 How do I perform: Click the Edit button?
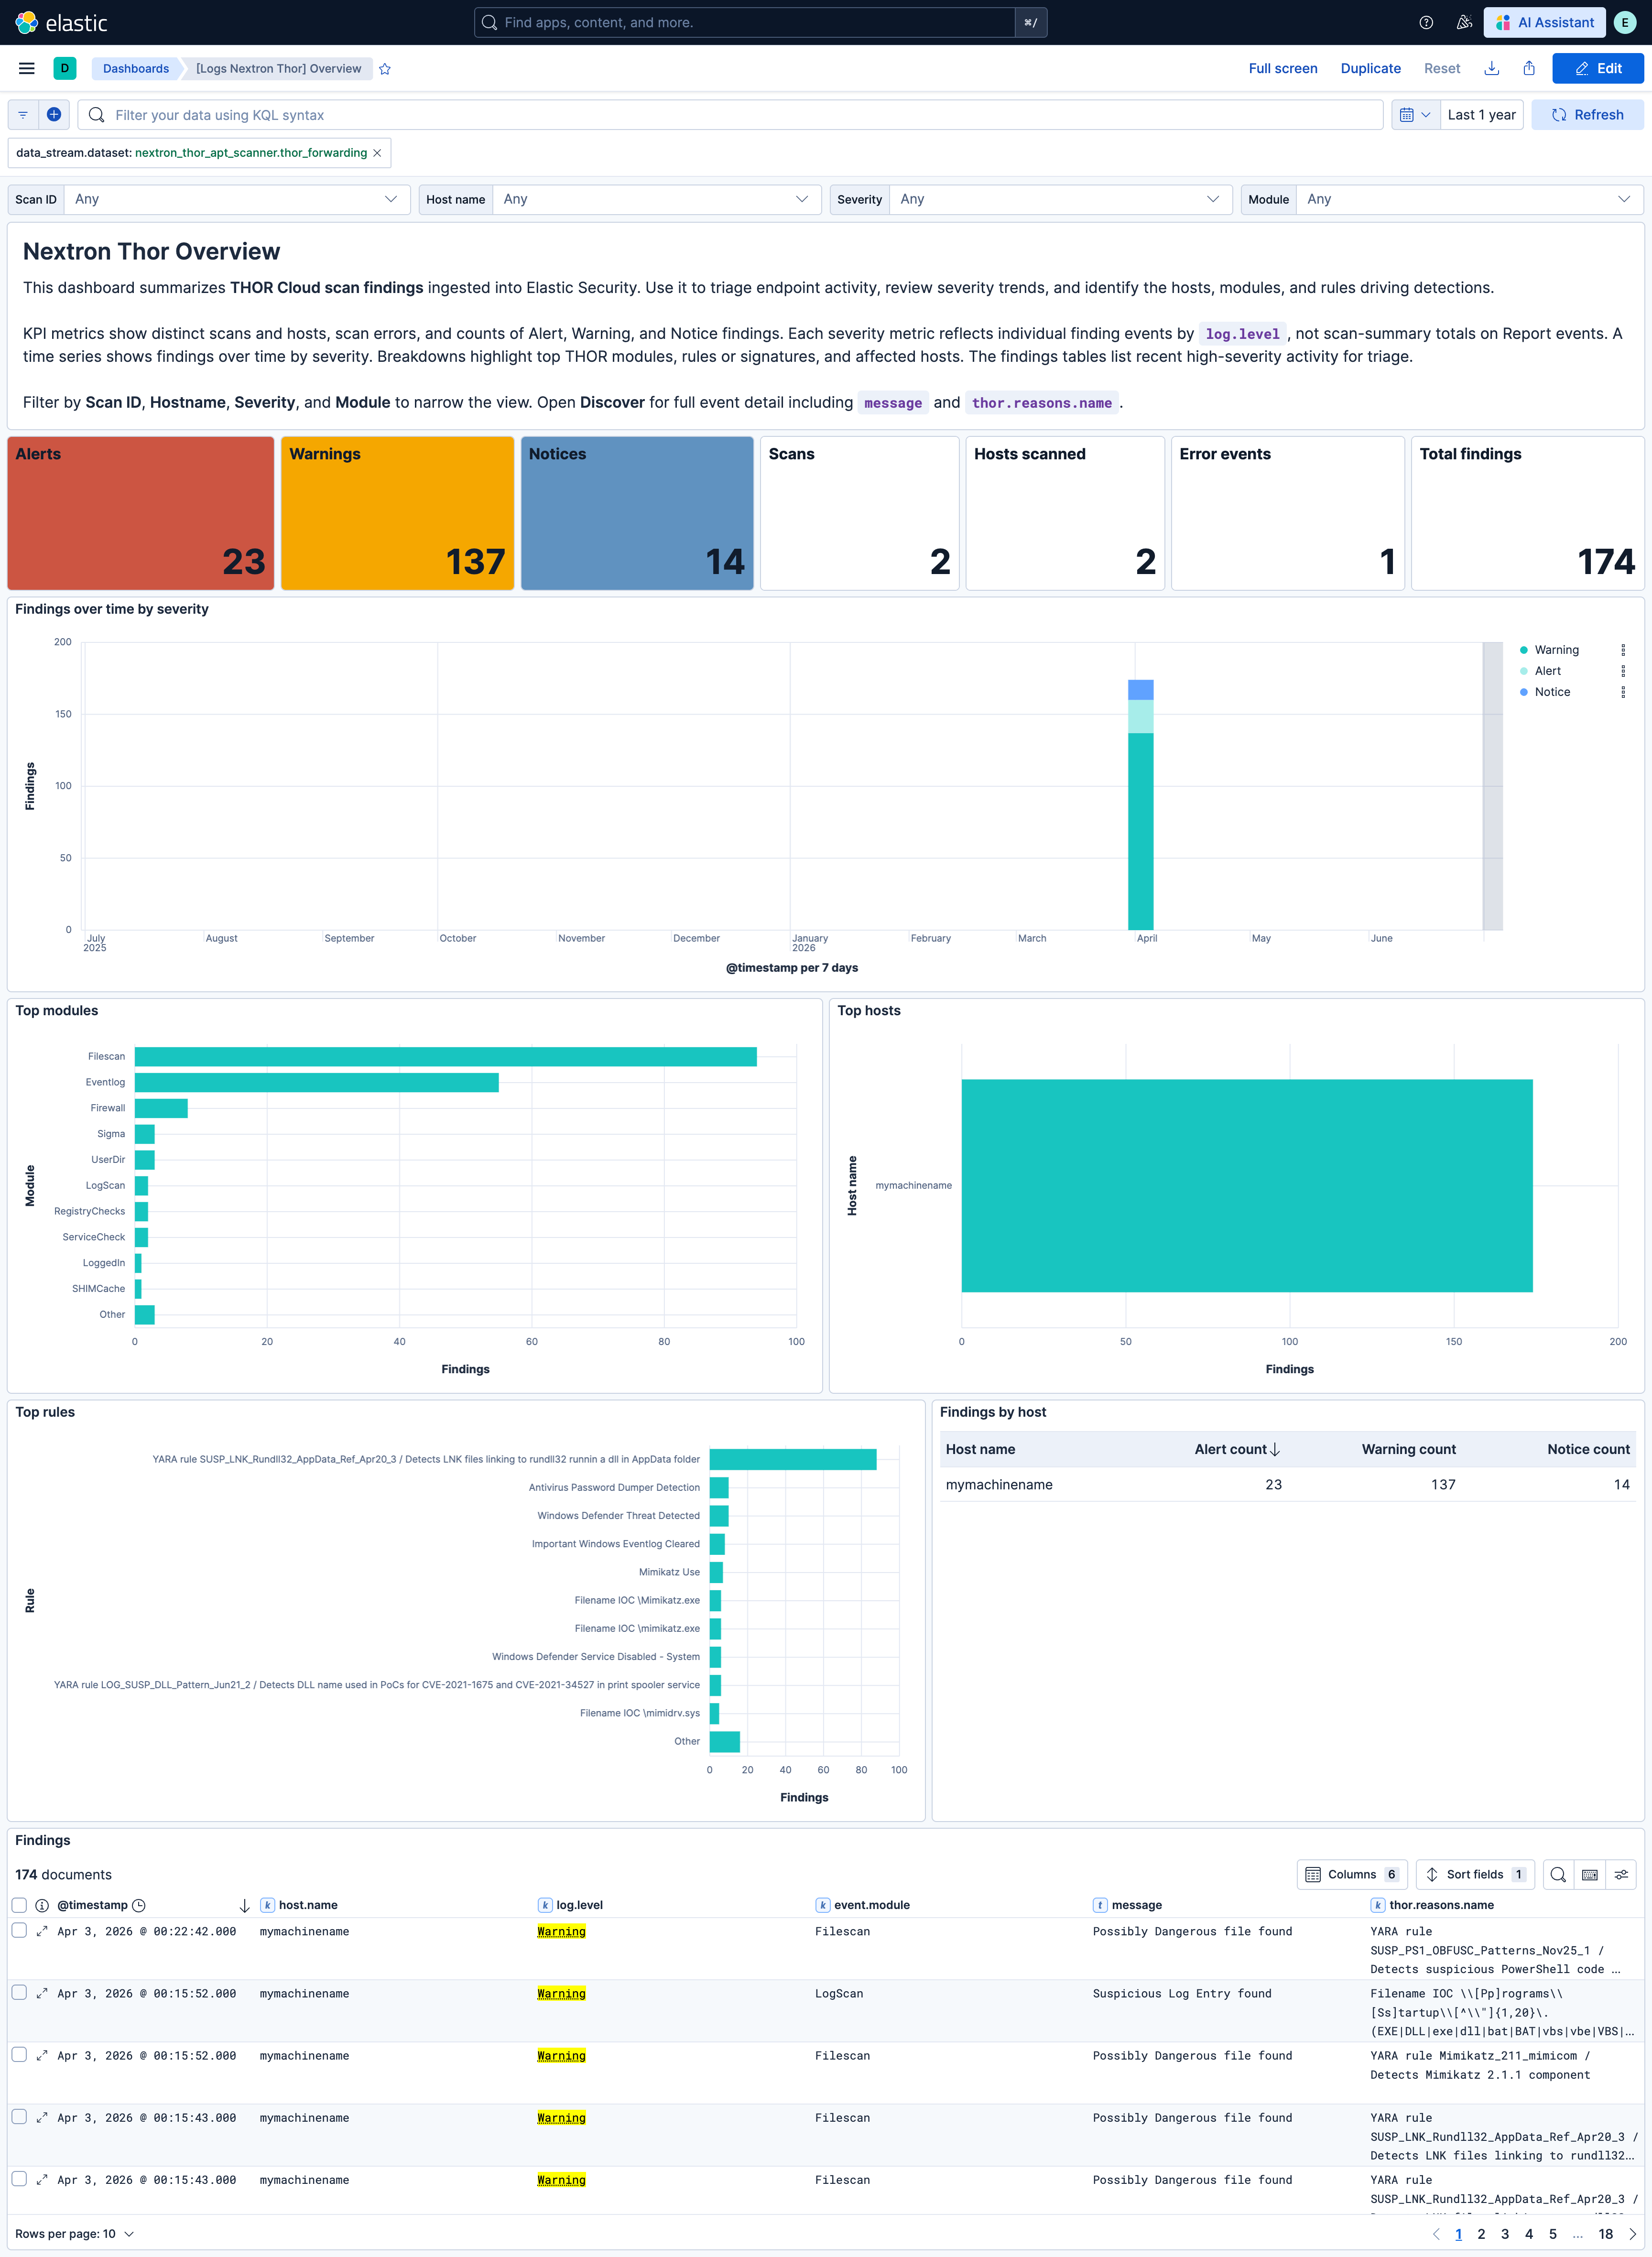tap(1597, 68)
